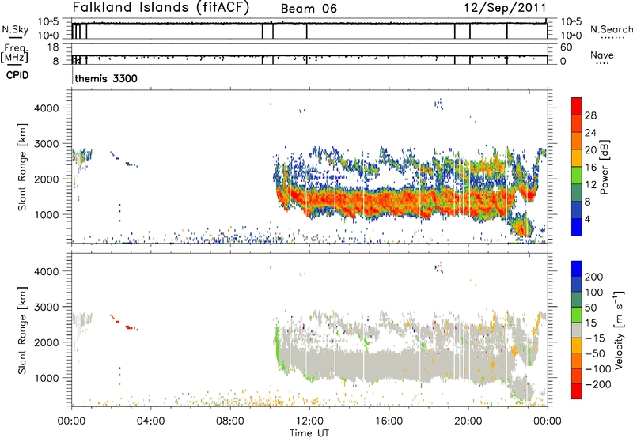Click the '60' Nave axis tick label
The height and width of the screenshot is (438, 633).
(566, 47)
